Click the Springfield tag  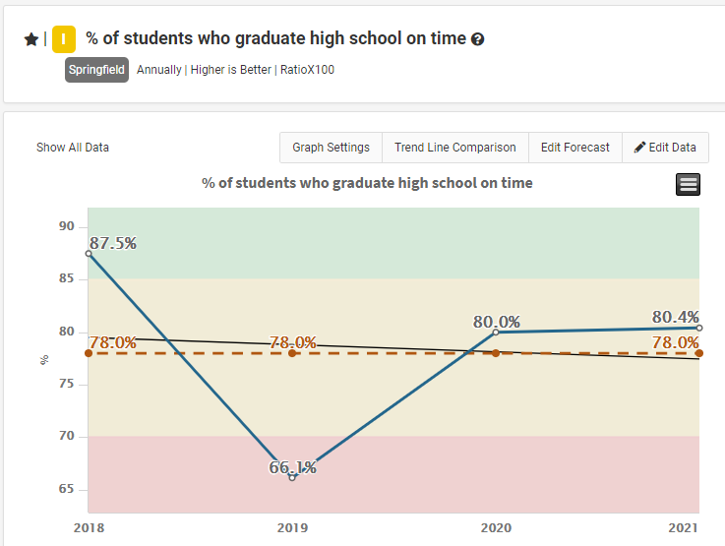click(x=96, y=70)
